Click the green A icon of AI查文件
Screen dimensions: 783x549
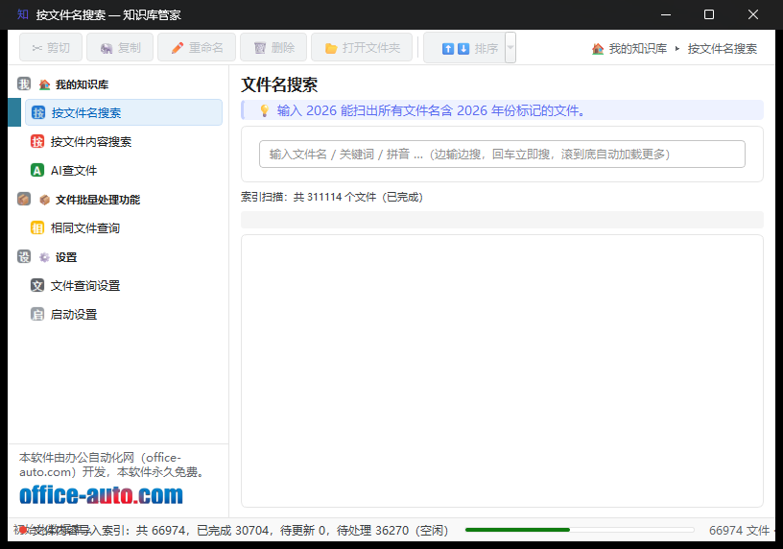point(37,170)
